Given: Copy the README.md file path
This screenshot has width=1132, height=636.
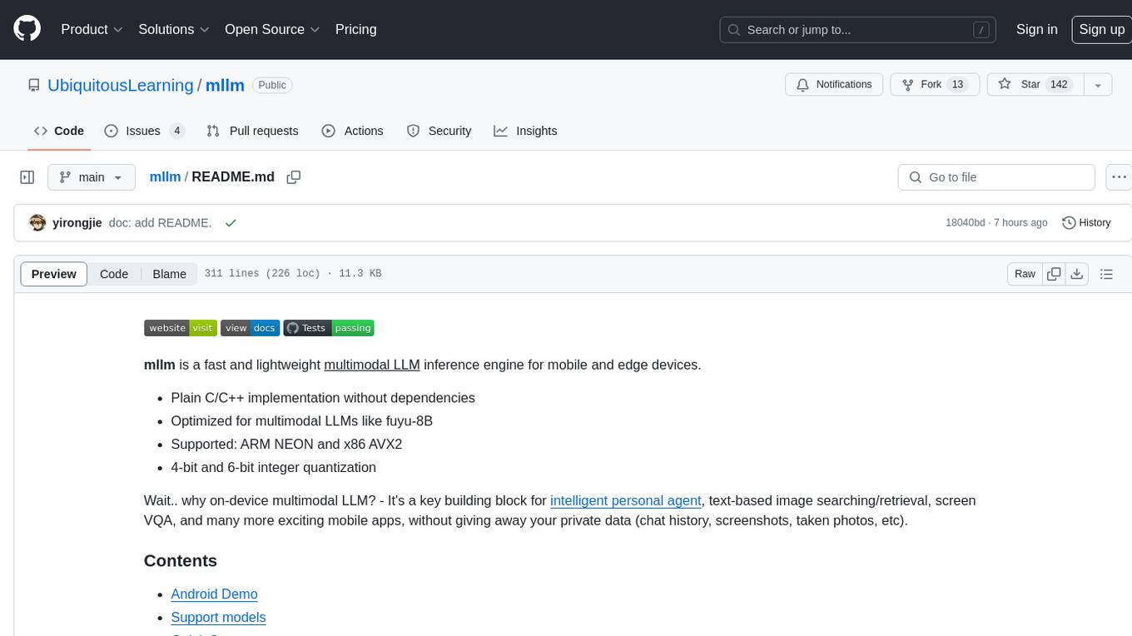Looking at the screenshot, I should [x=293, y=177].
